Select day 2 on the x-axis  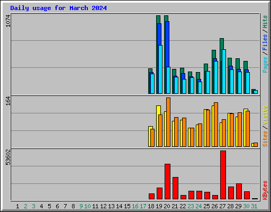coord(25,206)
